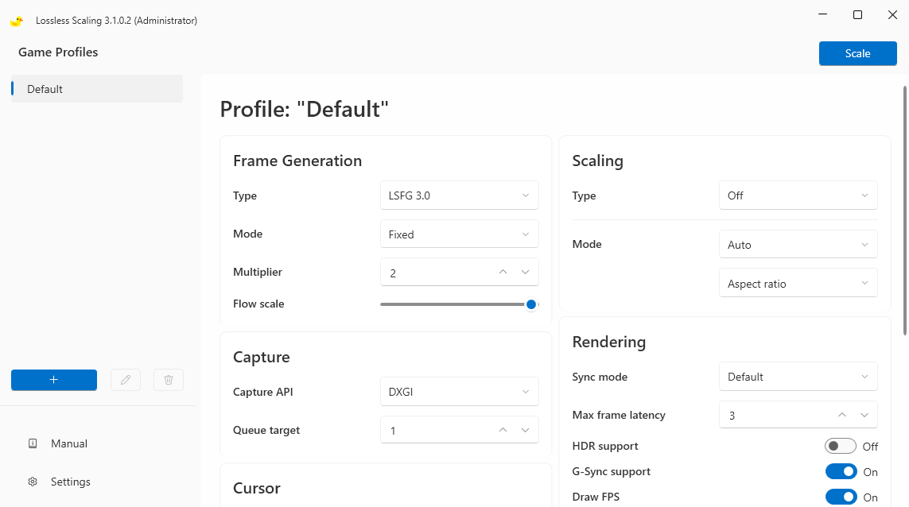Click the Queue target label
Screen dimensions: 909x507
(266, 430)
